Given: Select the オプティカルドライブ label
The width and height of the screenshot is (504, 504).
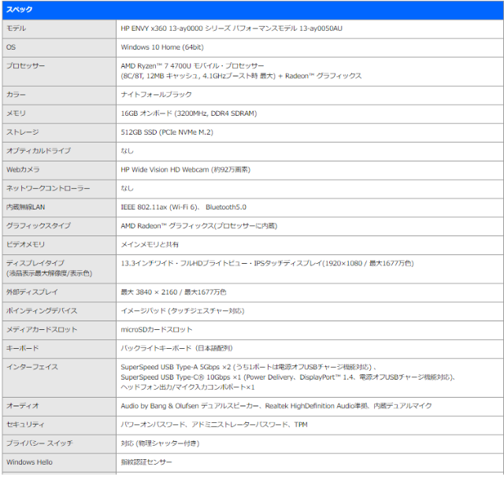Looking at the screenshot, I should (x=39, y=150).
